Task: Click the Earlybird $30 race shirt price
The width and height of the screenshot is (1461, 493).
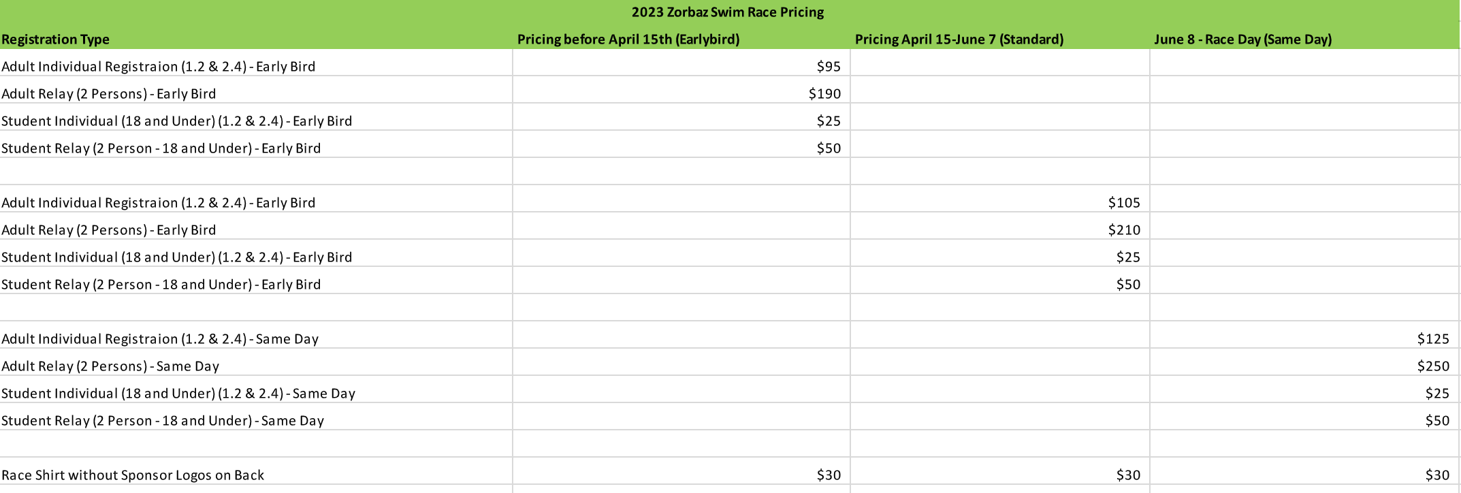Action: (829, 475)
